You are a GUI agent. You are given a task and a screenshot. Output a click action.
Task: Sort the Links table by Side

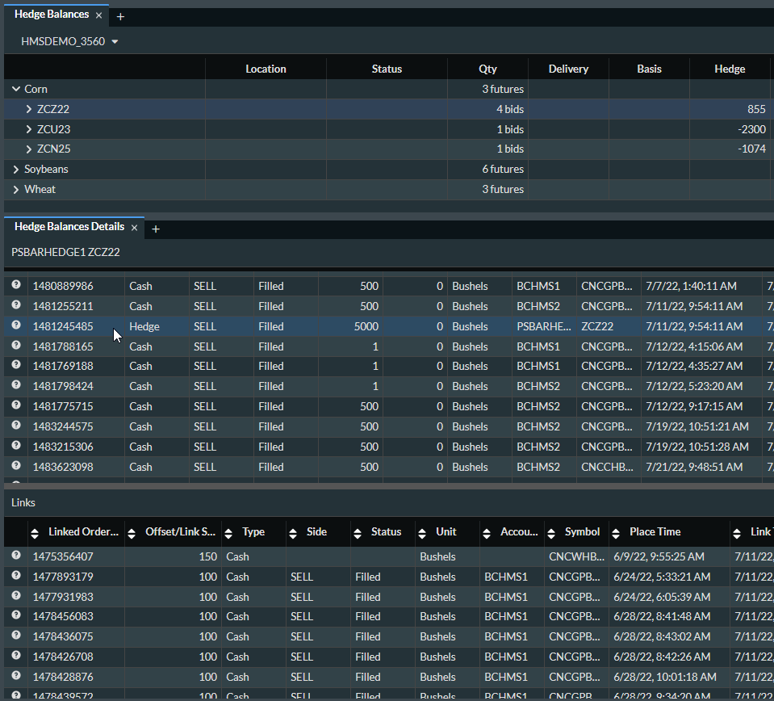click(x=293, y=533)
